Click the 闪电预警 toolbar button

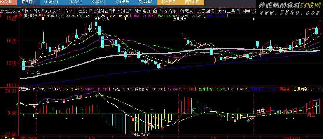coord(249,11)
